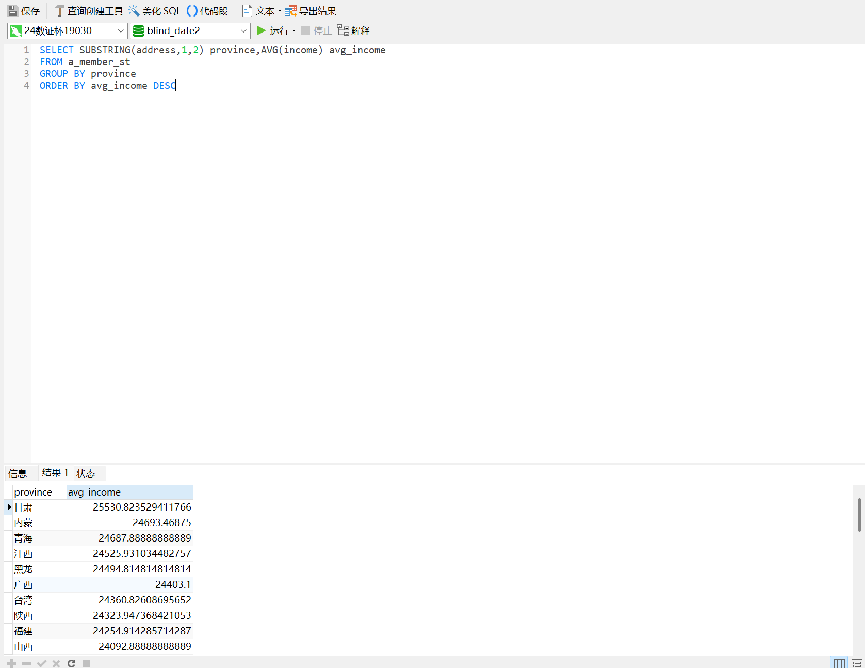The height and width of the screenshot is (668, 865).
Task: Click line number 1 in the gutter
Action: pos(26,50)
